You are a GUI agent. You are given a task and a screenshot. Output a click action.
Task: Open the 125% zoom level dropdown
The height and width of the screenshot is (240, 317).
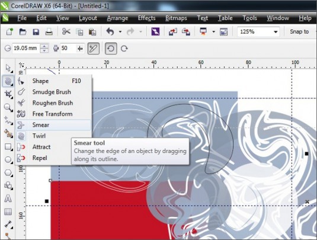276,32
